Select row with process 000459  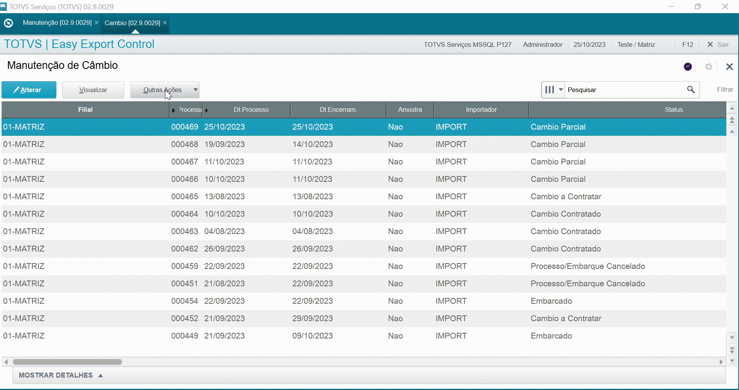(x=364, y=266)
